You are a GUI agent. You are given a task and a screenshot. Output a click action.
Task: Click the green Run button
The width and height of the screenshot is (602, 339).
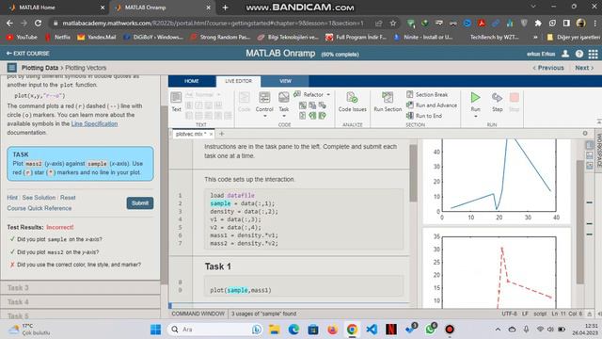[x=475, y=98]
